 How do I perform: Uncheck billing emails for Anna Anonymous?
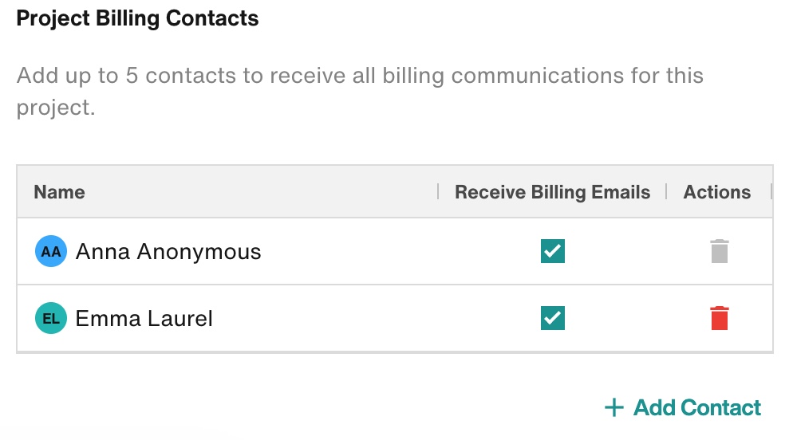(x=553, y=251)
